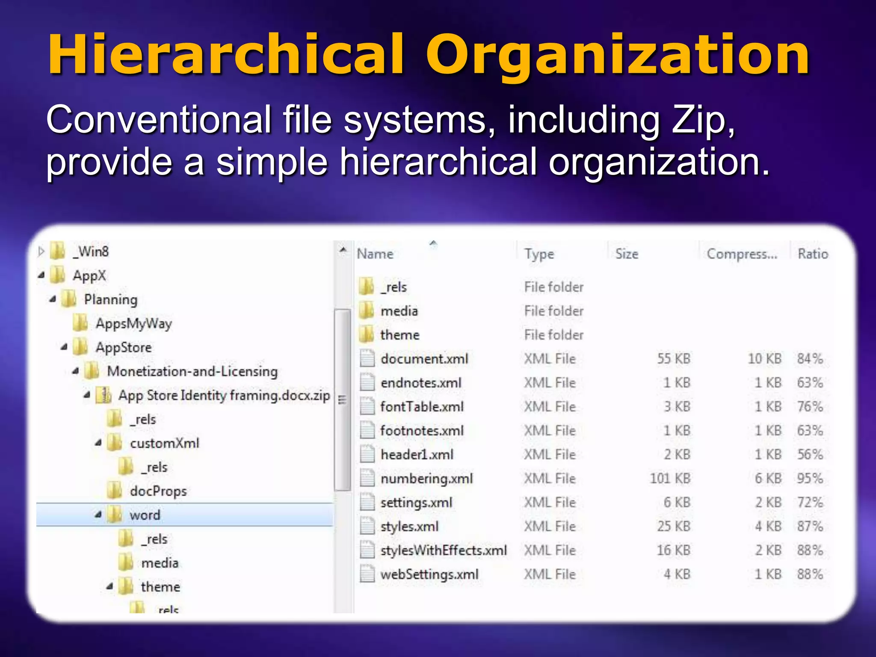Select the Planning folder icon

coord(69,299)
